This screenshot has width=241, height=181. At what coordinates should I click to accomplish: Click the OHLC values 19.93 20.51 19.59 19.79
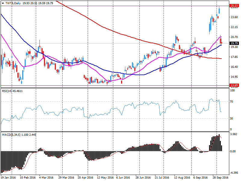[x=38, y=3]
